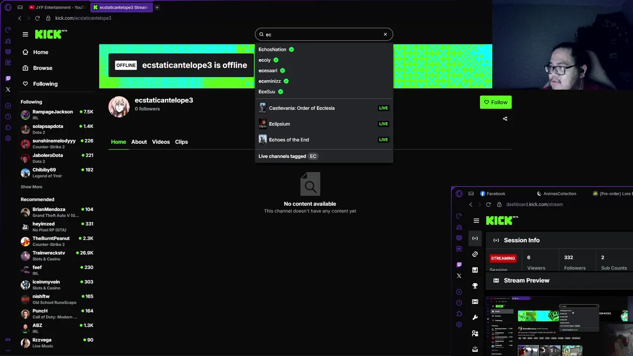Viewport: 633px width, 356px height.
Task: Open X (Twitter) panel in main sidebar
Action: (x=8, y=89)
